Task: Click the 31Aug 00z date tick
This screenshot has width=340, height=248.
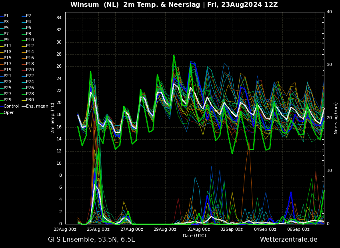Action: pos(198,229)
